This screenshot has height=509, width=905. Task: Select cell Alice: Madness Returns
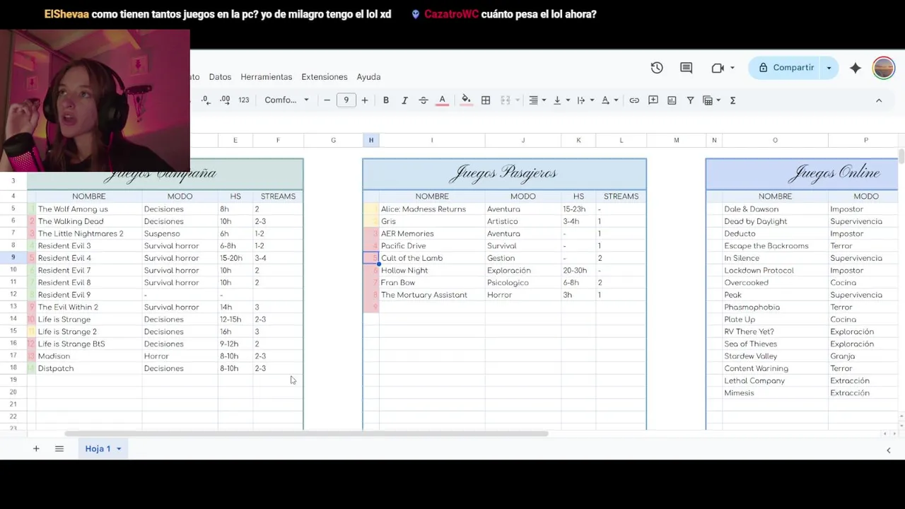pyautogui.click(x=432, y=209)
